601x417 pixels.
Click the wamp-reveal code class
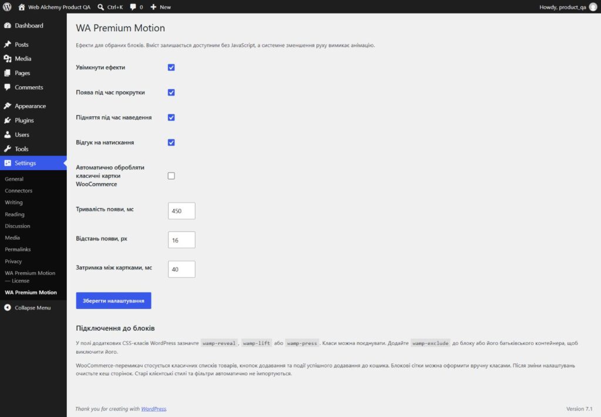tap(219, 343)
